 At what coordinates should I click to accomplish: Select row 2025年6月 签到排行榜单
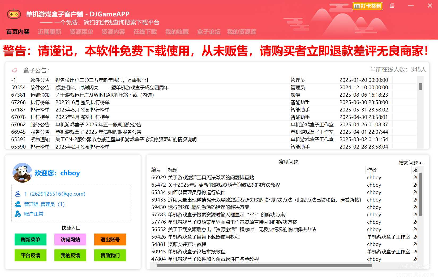213,102
